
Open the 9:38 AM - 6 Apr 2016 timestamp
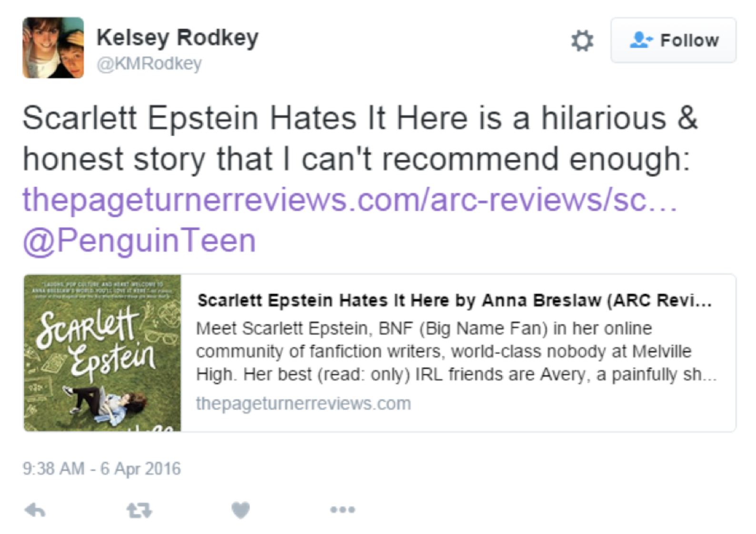tap(101, 468)
